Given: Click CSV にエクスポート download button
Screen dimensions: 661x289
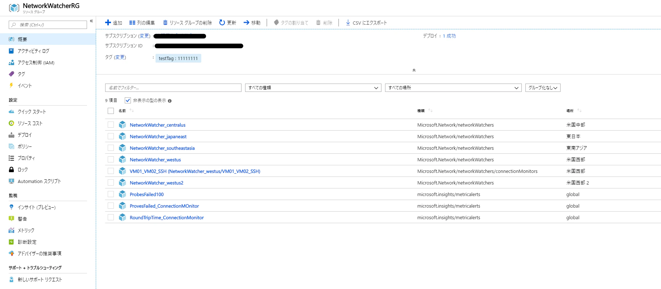Looking at the screenshot, I should pyautogui.click(x=366, y=23).
